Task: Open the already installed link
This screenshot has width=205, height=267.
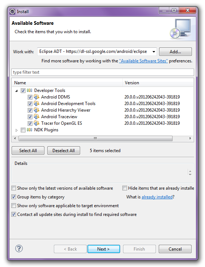Action: [157, 197]
